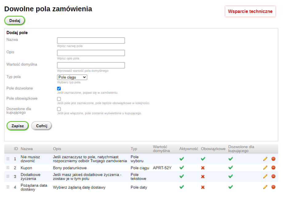Delete the "Dodatkowe życzenia" field
This screenshot has height=201, width=283.
(274, 176)
